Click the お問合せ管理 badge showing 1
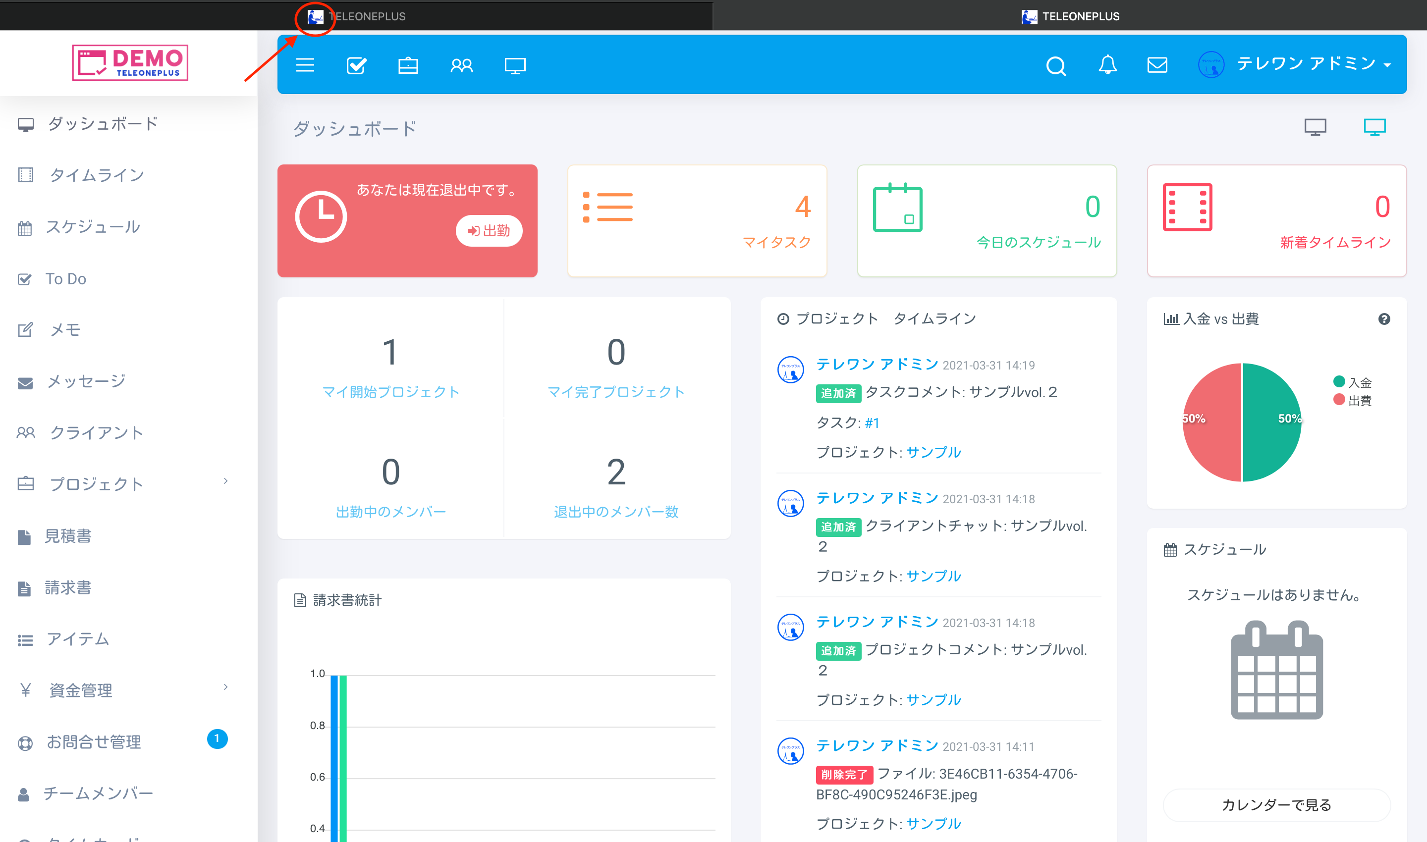This screenshot has height=842, width=1427. 217,739
